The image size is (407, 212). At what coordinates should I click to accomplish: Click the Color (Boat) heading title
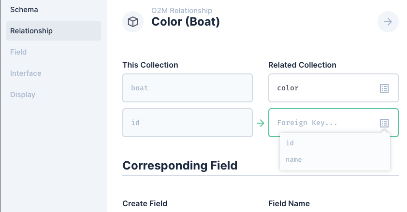point(186,22)
